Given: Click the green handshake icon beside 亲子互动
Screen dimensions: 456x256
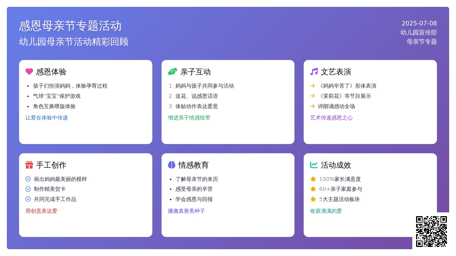Looking at the screenshot, I should tap(173, 72).
